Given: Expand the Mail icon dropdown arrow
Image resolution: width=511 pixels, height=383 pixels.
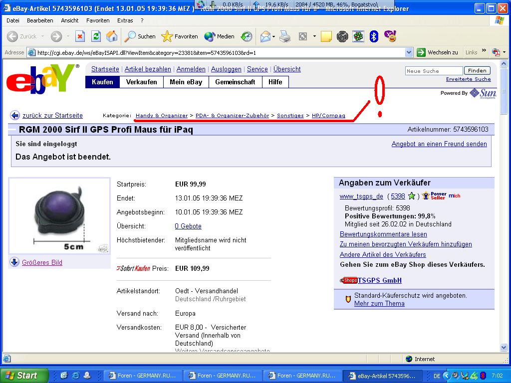Looking at the screenshot, I should 274,36.
